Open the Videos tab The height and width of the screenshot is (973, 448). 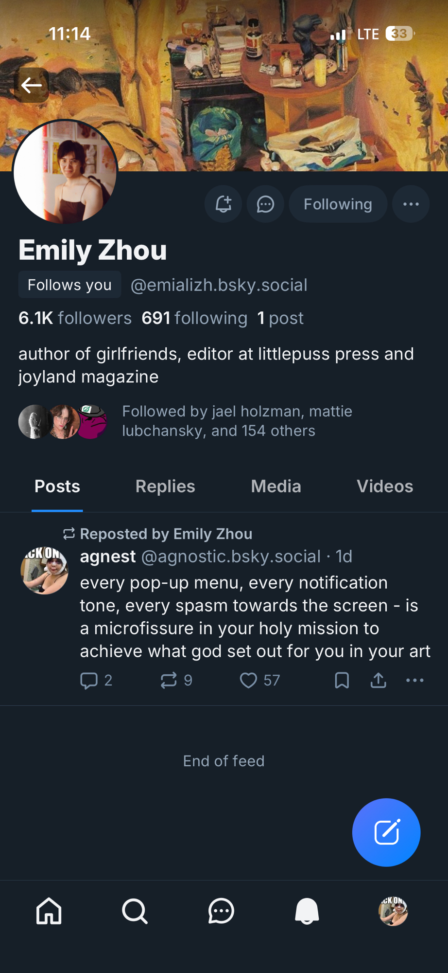click(384, 486)
